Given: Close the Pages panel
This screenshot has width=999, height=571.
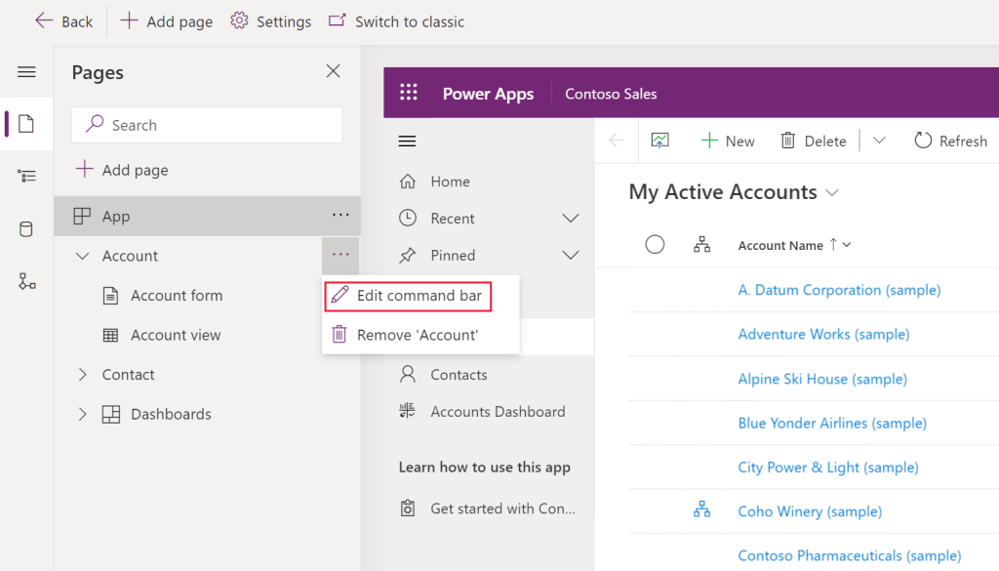Looking at the screenshot, I should click(x=333, y=71).
